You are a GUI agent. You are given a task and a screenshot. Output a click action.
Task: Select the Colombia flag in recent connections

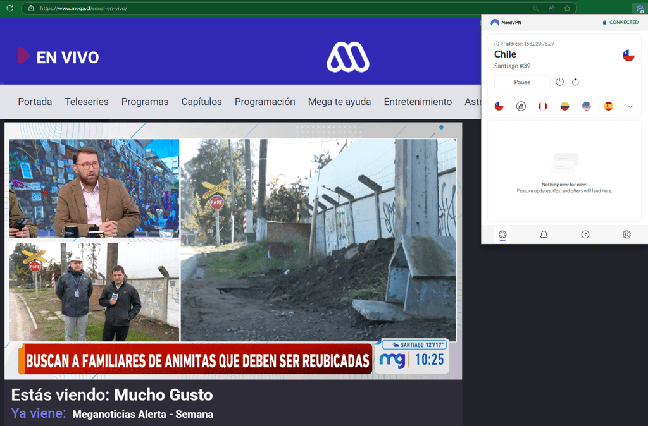(564, 106)
